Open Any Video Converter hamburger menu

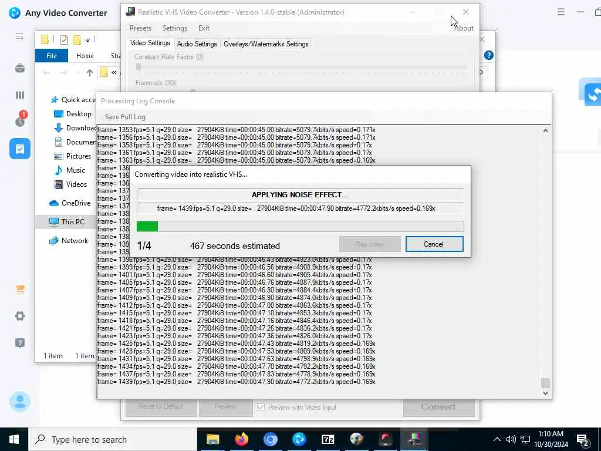pyautogui.click(x=561, y=12)
